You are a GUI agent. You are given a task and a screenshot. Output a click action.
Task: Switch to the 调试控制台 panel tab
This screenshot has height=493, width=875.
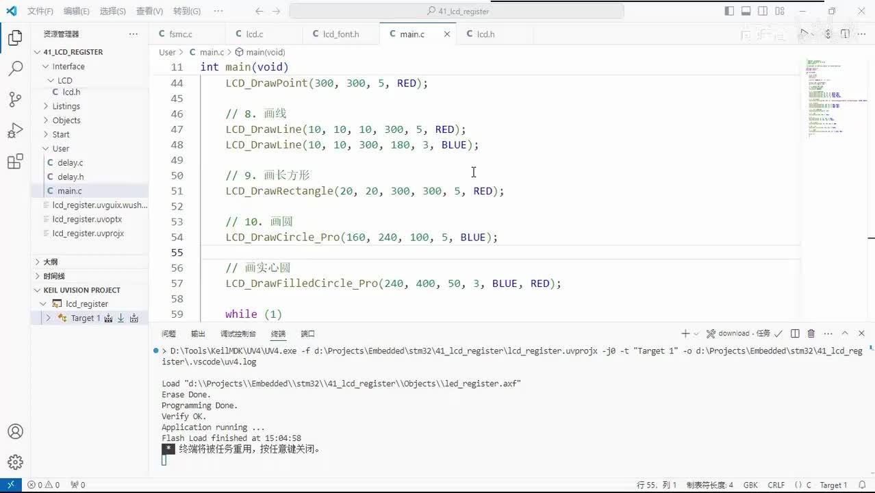point(238,333)
